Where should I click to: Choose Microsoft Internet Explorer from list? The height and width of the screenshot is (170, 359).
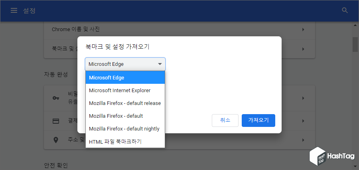click(125, 90)
